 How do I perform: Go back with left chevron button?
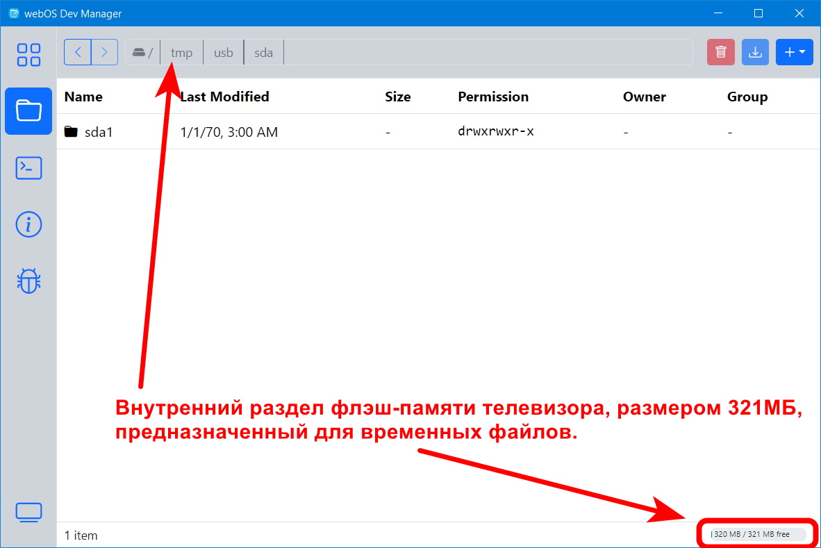[78, 52]
